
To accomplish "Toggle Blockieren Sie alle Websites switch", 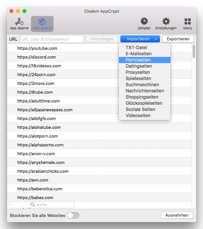I will [73, 215].
